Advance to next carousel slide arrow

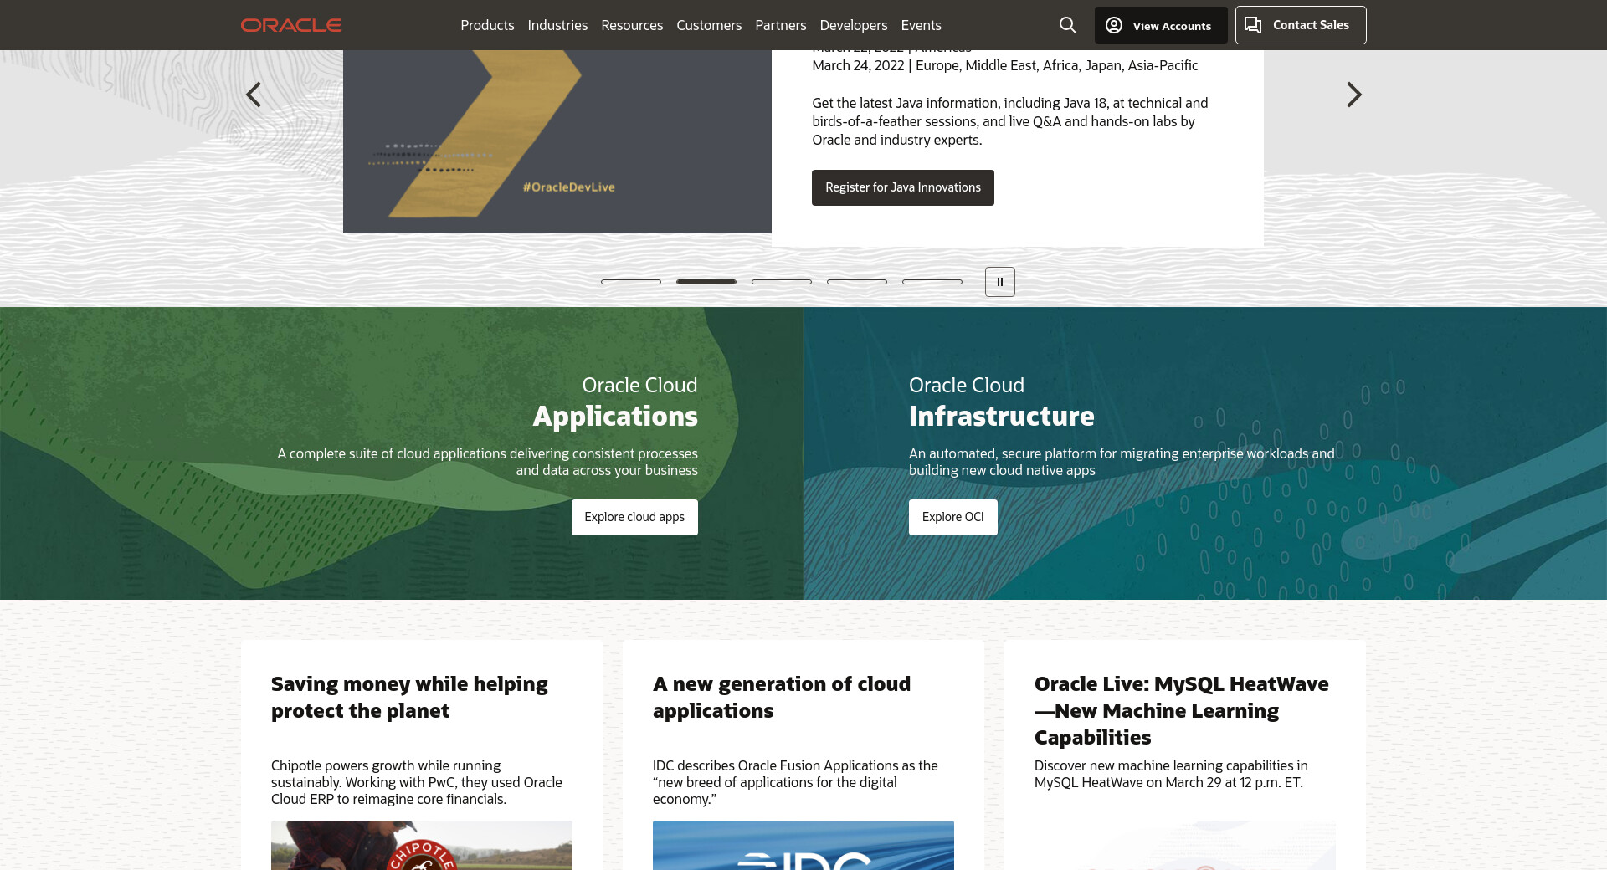click(x=1353, y=95)
